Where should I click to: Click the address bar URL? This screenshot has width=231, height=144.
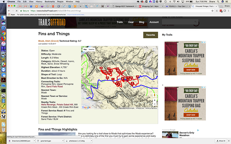[x=56, y=11]
